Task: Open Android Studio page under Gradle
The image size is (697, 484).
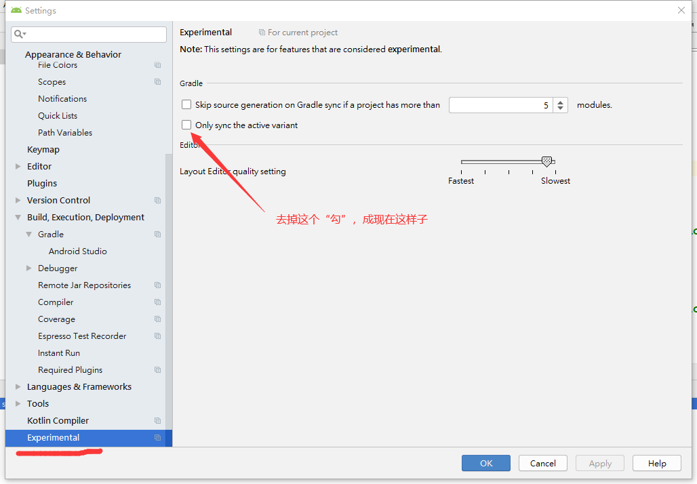Action: coord(78,251)
